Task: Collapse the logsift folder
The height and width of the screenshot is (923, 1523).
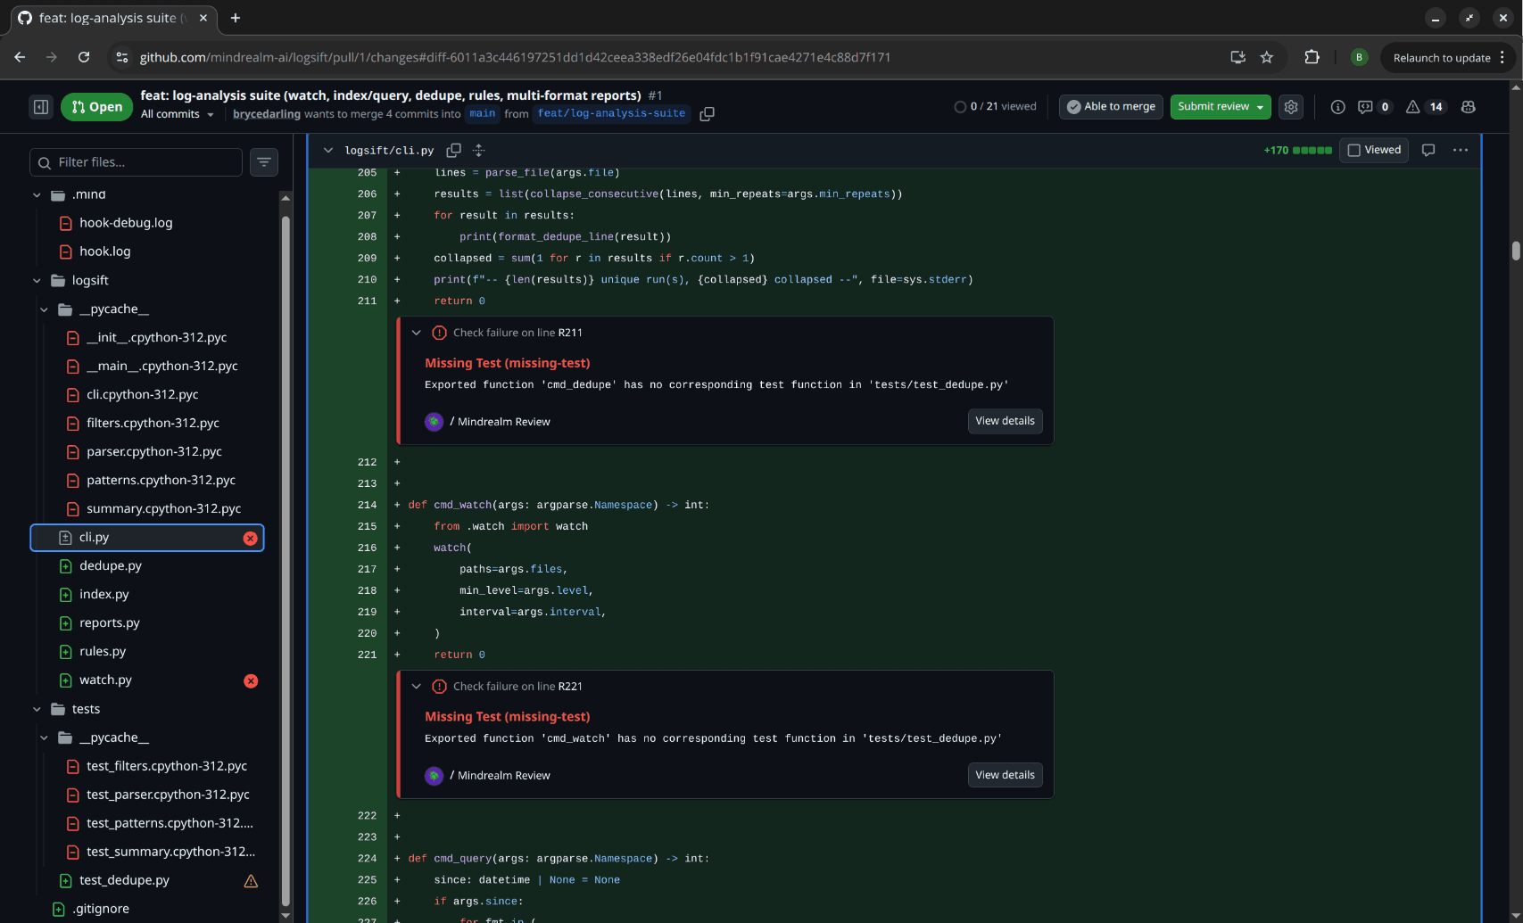Action: (x=37, y=281)
